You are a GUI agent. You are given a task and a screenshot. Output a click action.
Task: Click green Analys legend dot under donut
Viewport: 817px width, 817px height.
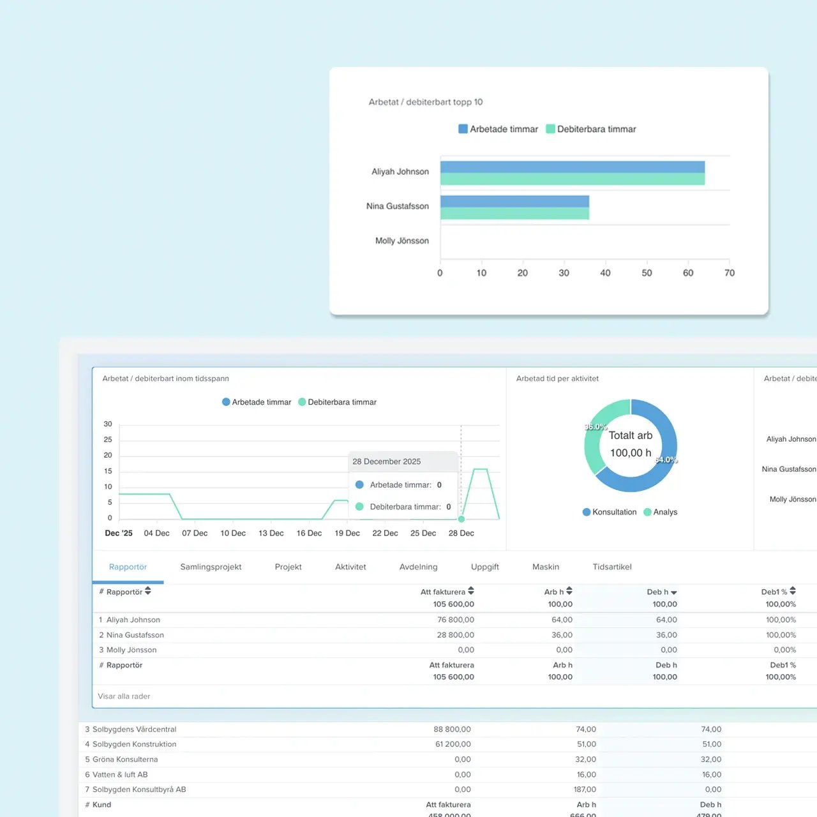pos(647,512)
